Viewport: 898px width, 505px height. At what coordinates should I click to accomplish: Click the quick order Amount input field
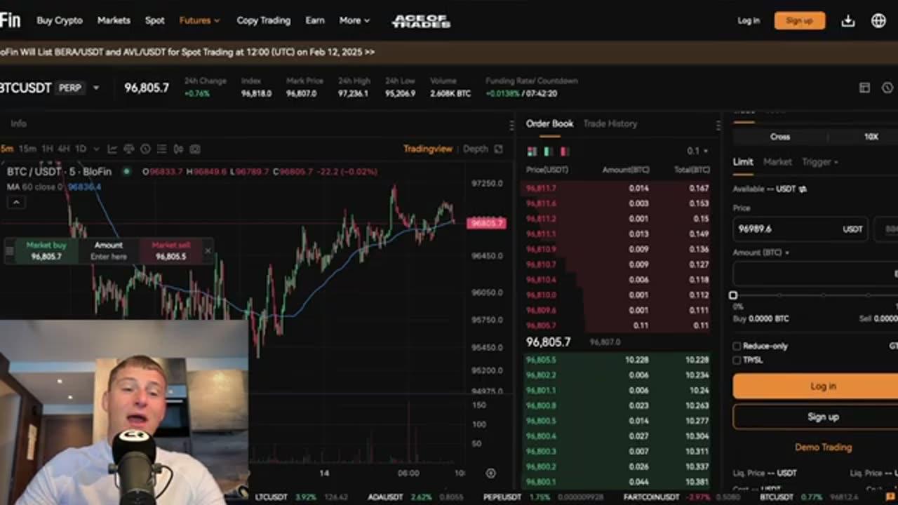click(109, 251)
